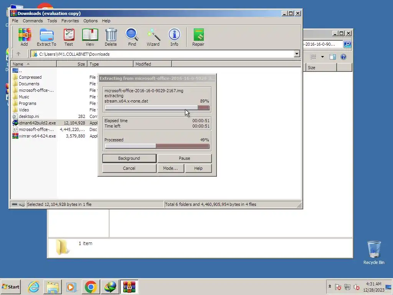Click the Delete trash can icon

[x=111, y=37]
